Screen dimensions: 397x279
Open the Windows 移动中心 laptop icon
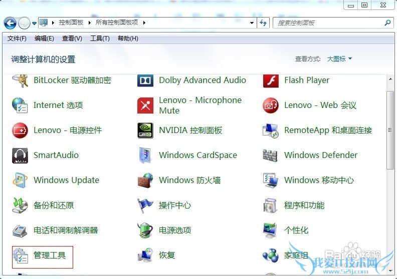[271, 180]
